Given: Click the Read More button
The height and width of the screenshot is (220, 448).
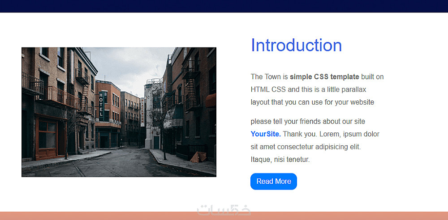Looking at the screenshot, I should coord(273,181).
